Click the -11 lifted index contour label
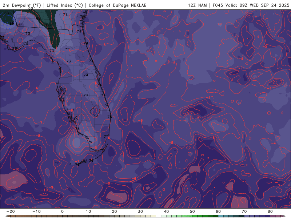 [x=12, y=187]
